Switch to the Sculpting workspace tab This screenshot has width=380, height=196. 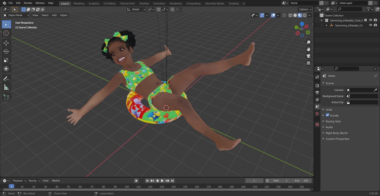(x=94, y=4)
